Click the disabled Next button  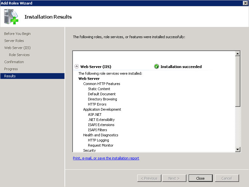pos(174,178)
